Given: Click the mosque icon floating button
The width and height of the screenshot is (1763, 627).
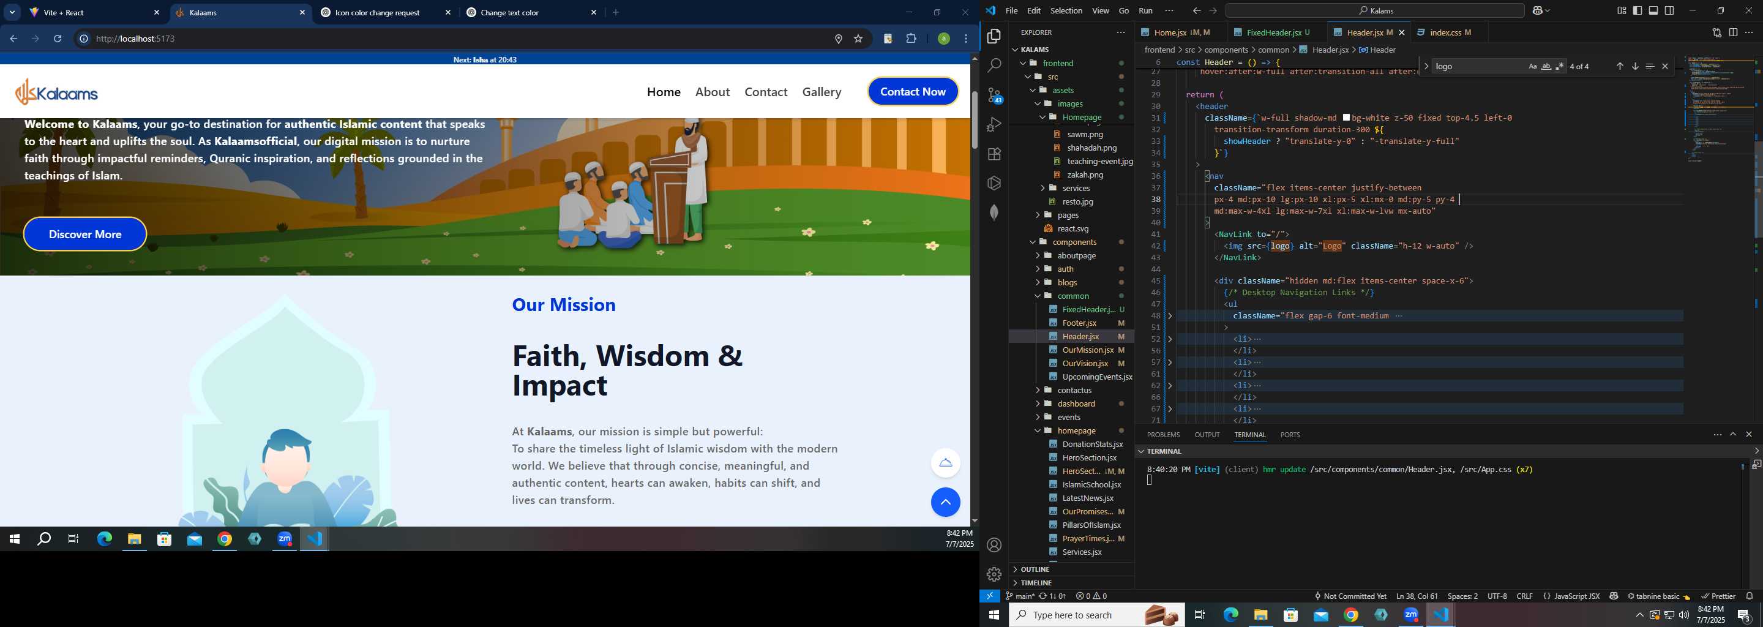Looking at the screenshot, I should [x=945, y=462].
